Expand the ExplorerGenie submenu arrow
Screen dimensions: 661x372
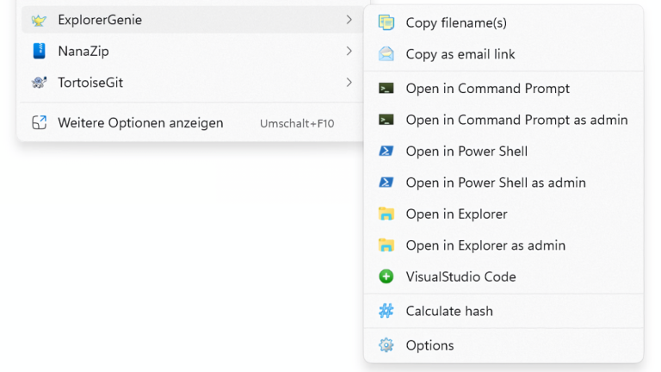click(x=349, y=20)
